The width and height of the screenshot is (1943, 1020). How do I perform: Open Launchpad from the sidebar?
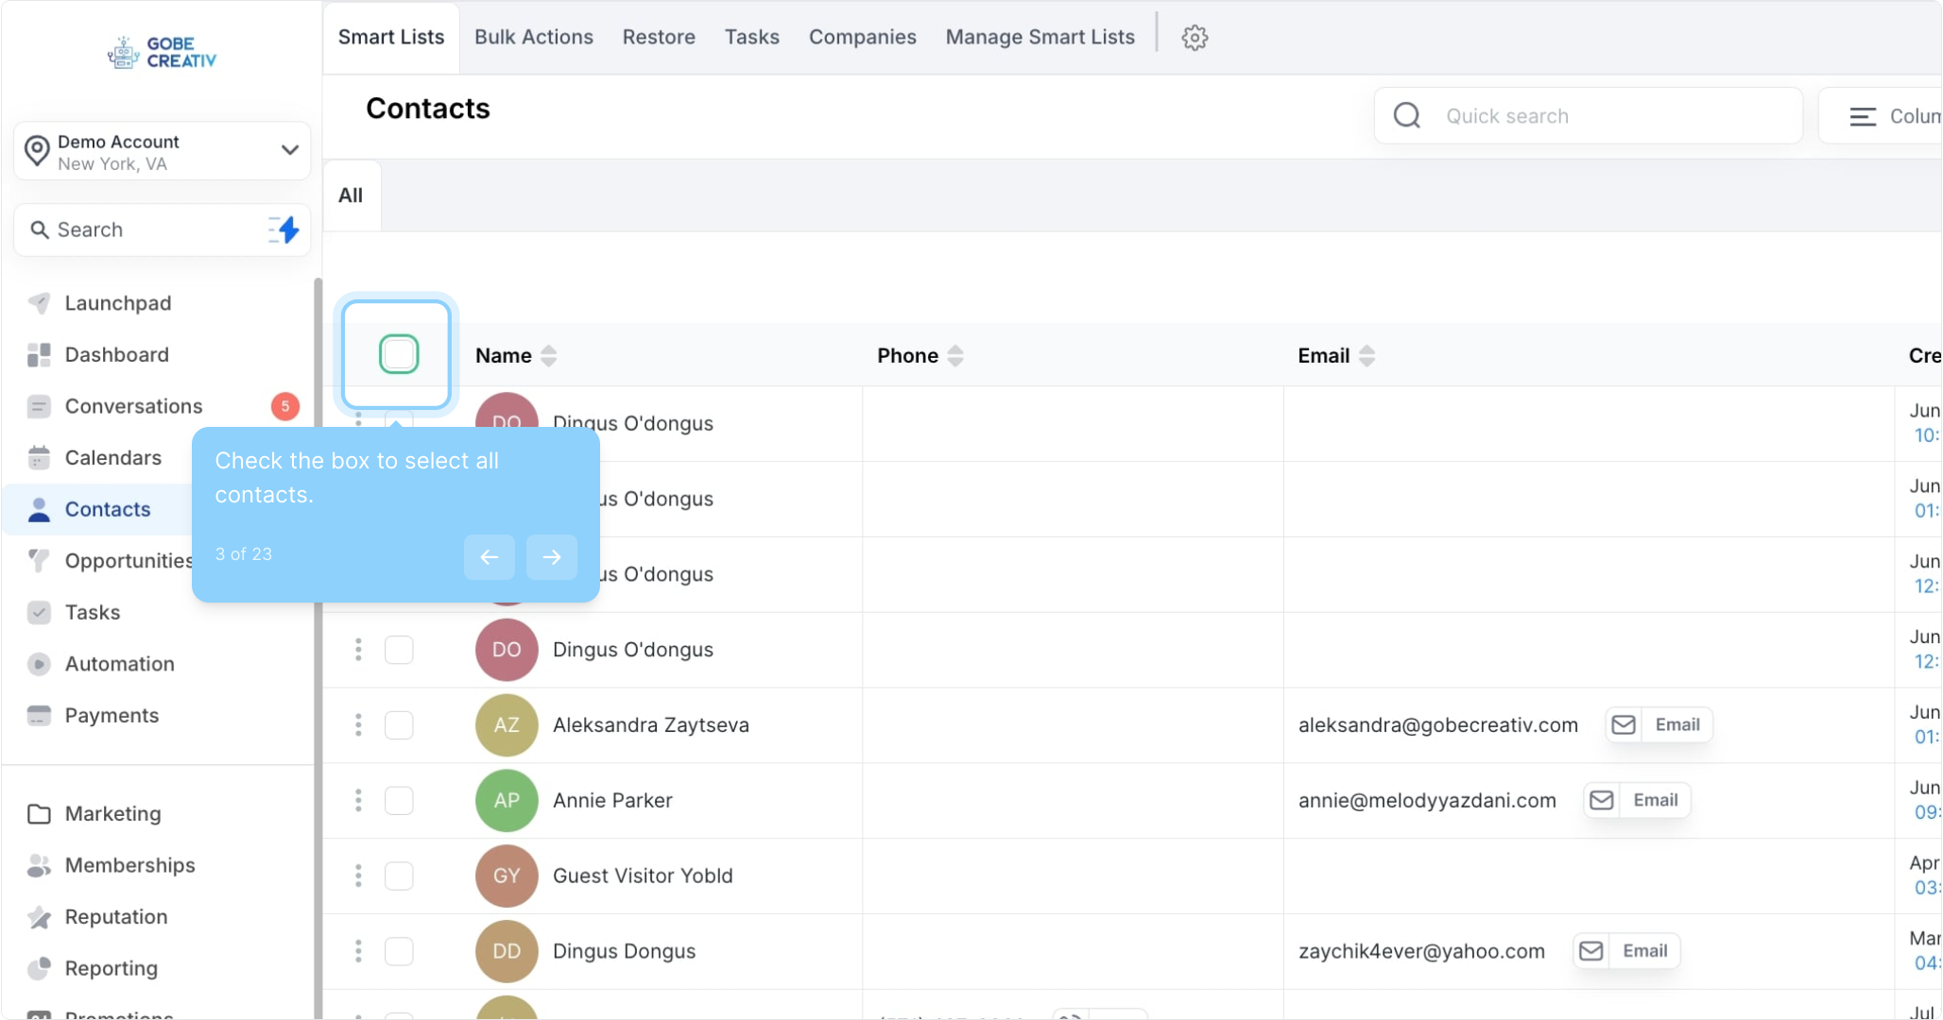point(118,303)
